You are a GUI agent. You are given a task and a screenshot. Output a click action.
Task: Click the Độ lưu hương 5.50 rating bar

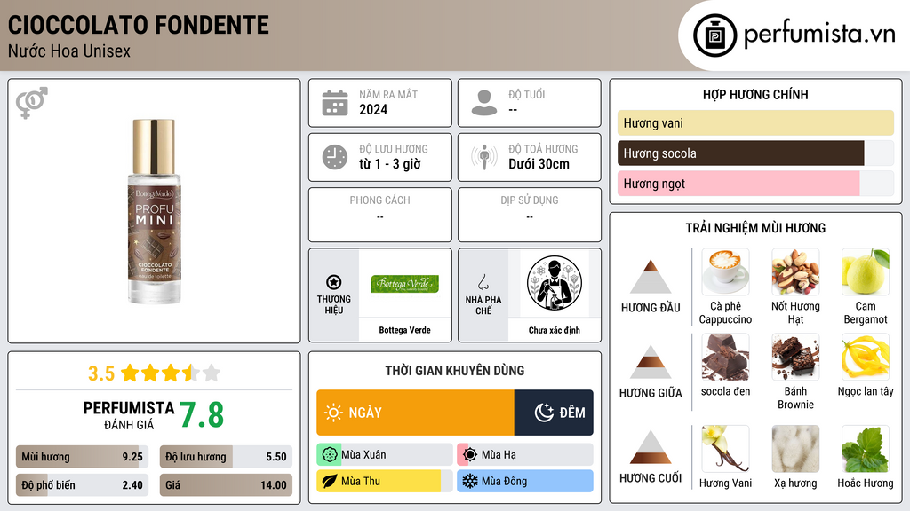[226, 457]
